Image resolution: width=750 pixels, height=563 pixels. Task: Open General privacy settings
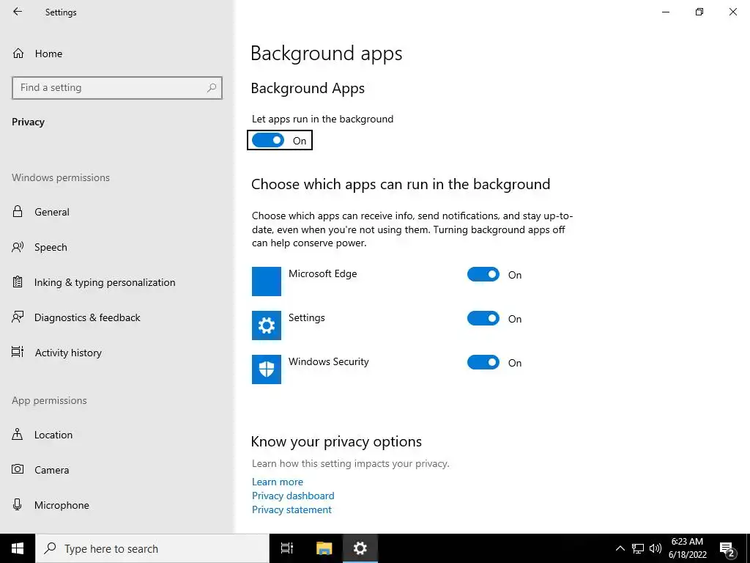pyautogui.click(x=117, y=212)
